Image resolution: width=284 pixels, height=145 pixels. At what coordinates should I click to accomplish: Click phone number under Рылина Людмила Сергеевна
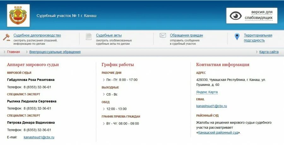37,109
